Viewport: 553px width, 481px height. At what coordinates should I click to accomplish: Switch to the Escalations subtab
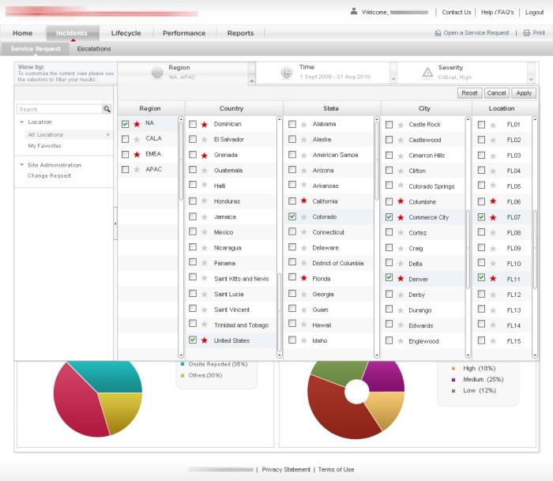94,49
